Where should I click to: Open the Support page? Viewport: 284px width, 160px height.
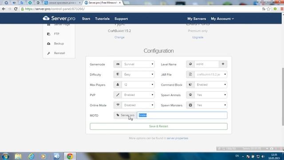(121, 19)
